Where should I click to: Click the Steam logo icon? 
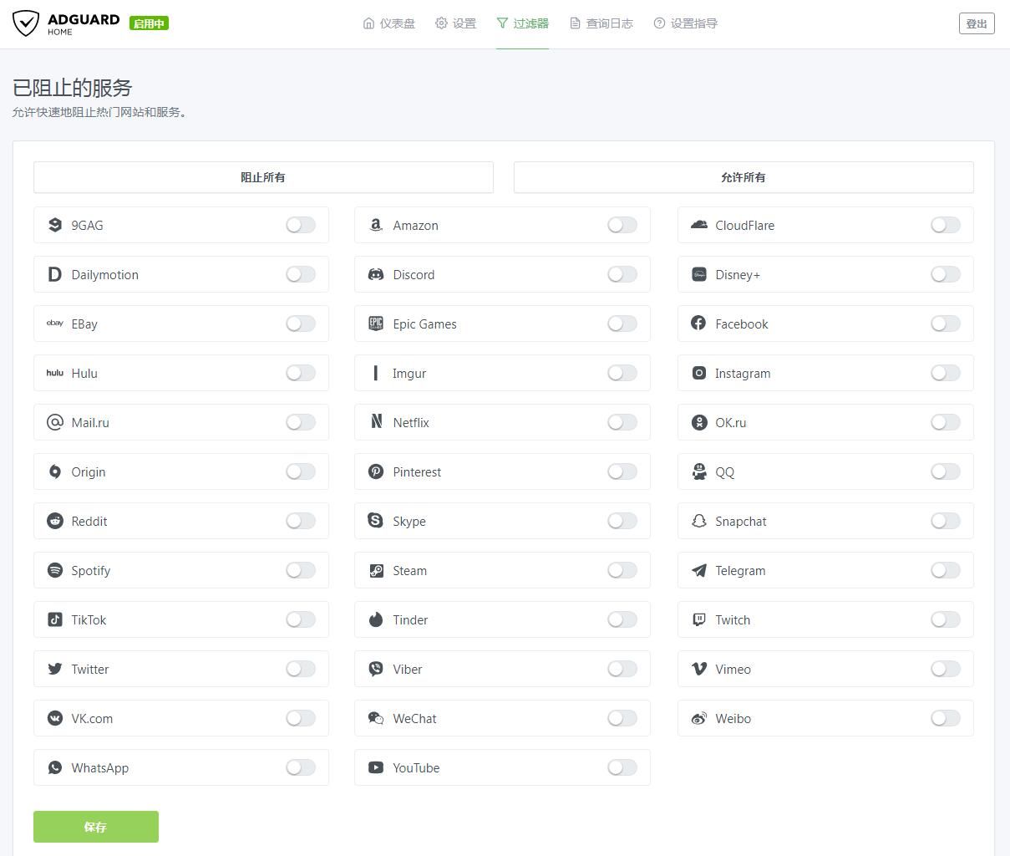click(376, 570)
